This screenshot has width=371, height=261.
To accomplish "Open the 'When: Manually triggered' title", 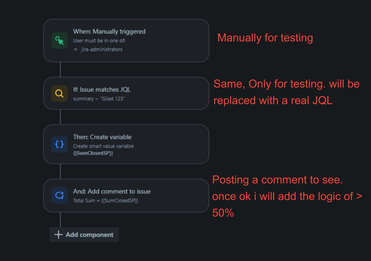I will [109, 32].
